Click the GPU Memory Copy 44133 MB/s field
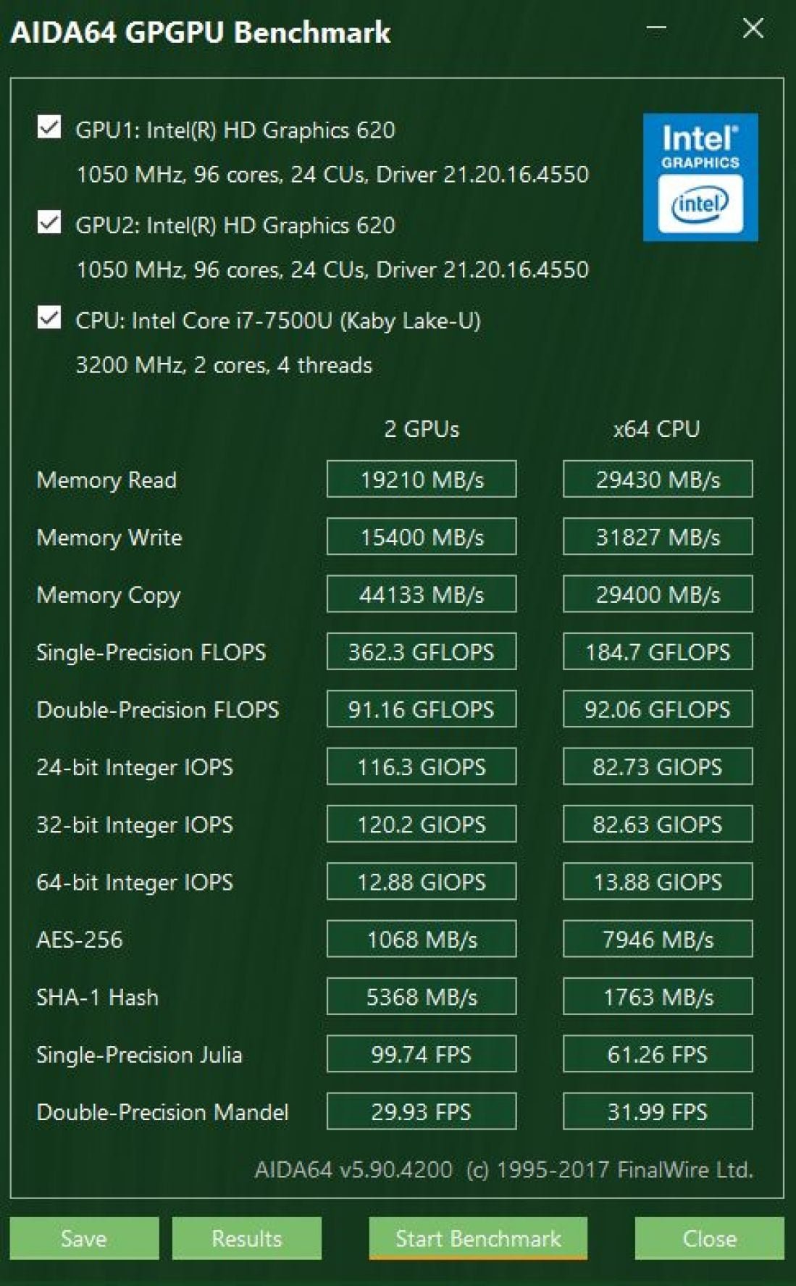796x1286 pixels. (x=422, y=594)
